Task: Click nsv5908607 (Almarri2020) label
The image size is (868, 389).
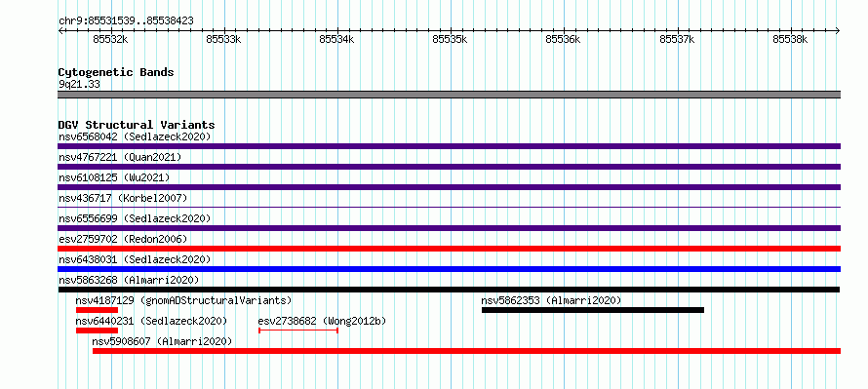Action: [162, 341]
